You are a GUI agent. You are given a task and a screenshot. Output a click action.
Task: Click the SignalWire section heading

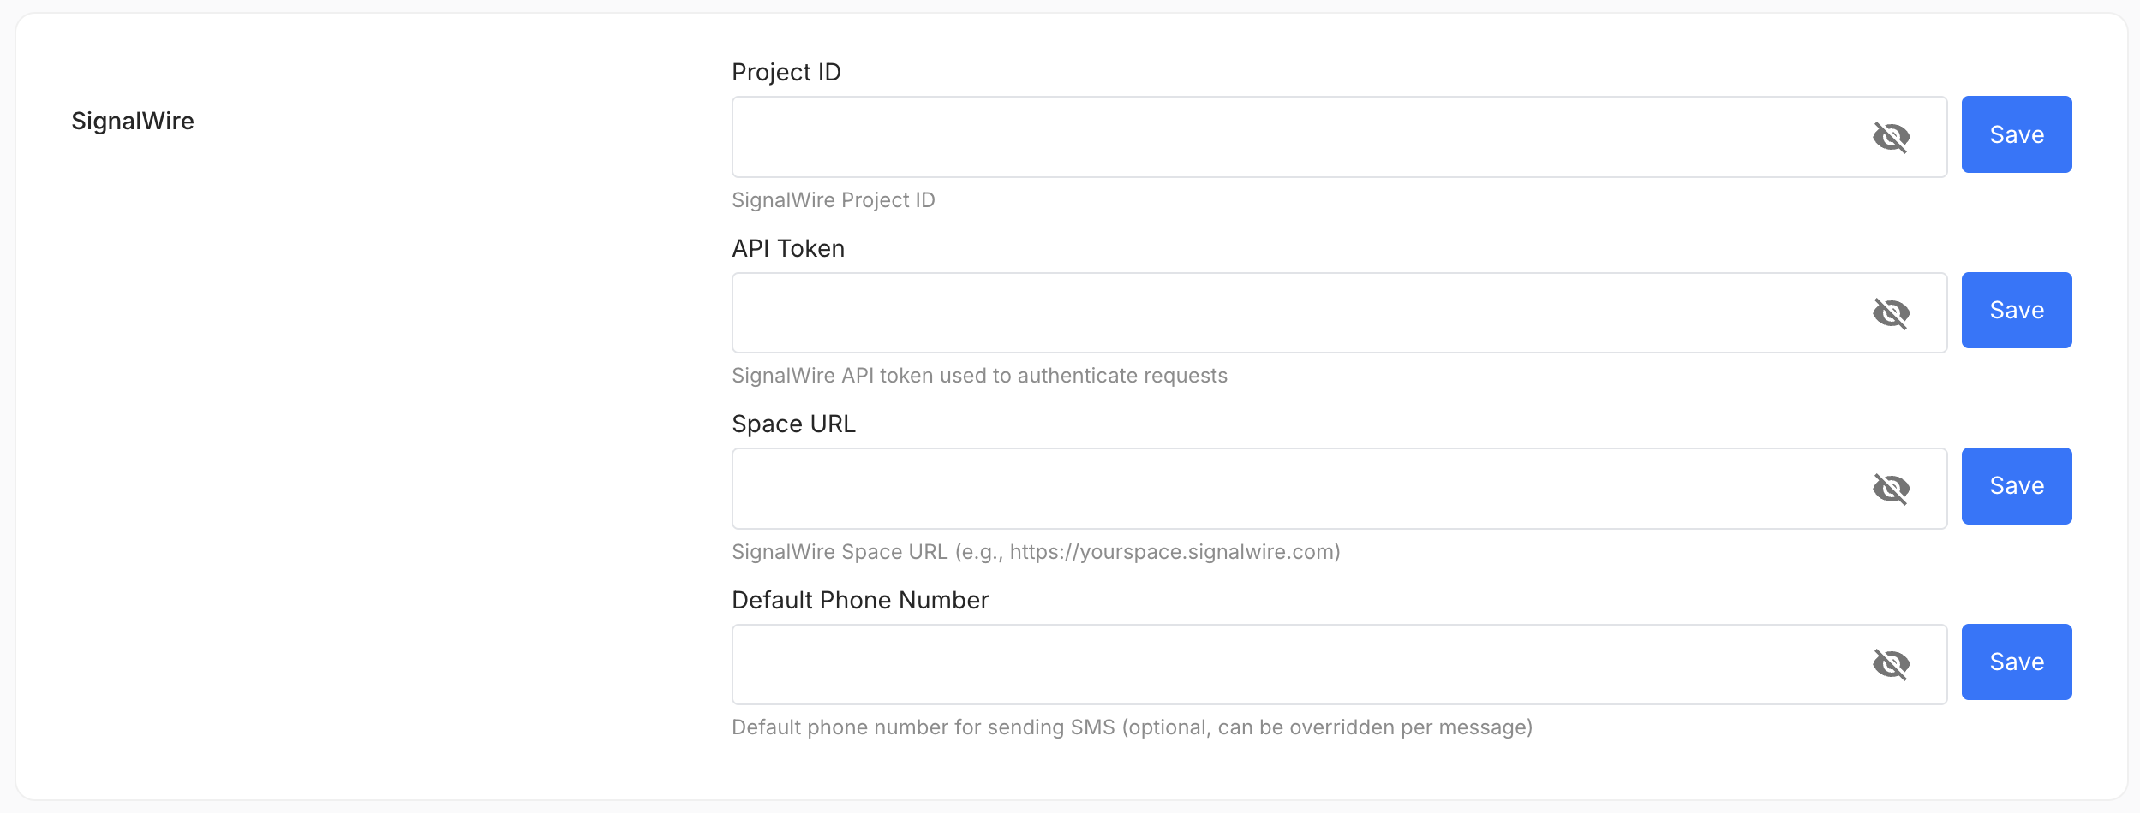pyautogui.click(x=133, y=121)
